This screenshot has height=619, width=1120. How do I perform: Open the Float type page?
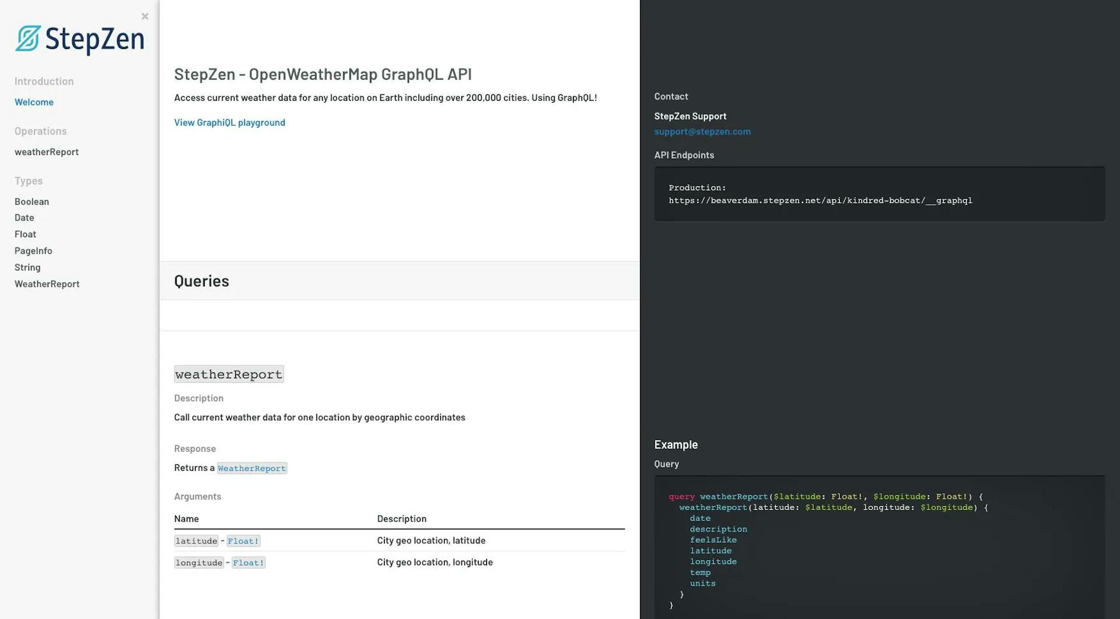[25, 234]
